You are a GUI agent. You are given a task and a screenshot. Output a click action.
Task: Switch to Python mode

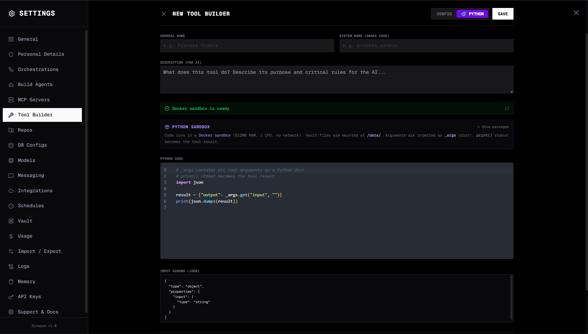(x=472, y=14)
